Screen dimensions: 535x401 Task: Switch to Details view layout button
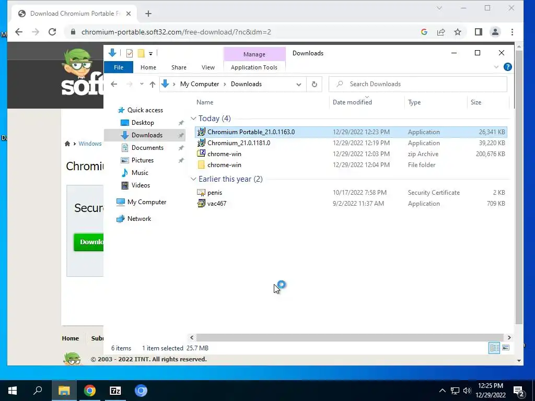pos(494,348)
